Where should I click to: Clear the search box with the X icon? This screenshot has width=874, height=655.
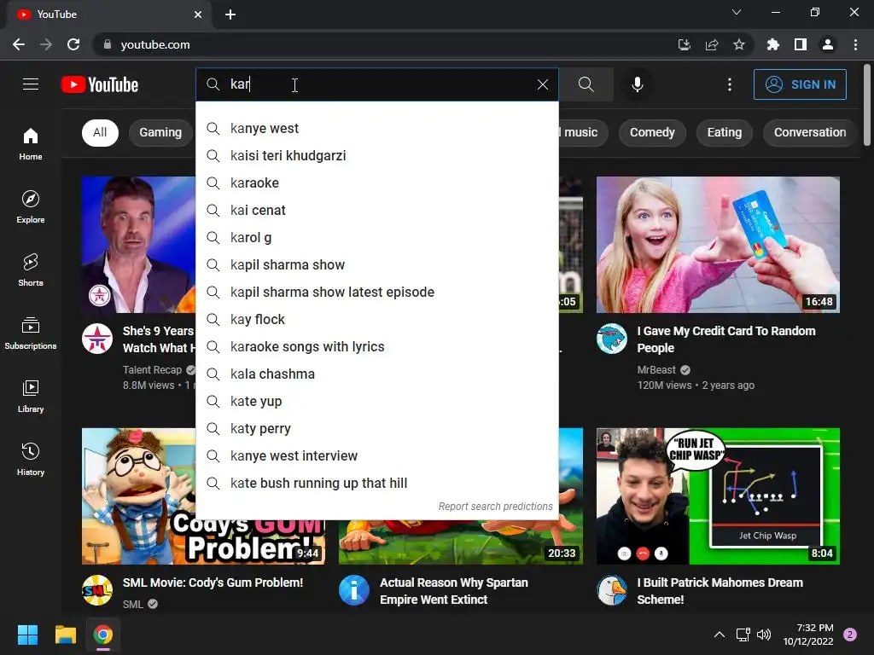(x=542, y=84)
